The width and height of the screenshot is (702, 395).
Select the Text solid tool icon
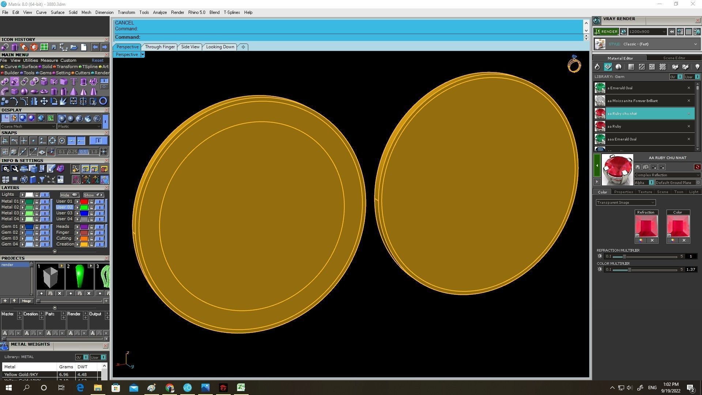pyautogui.click(x=73, y=82)
